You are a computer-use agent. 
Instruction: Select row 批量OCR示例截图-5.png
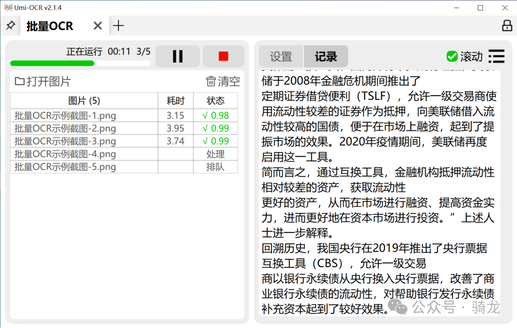[x=124, y=167]
